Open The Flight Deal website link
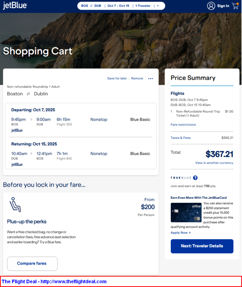 point(54,282)
